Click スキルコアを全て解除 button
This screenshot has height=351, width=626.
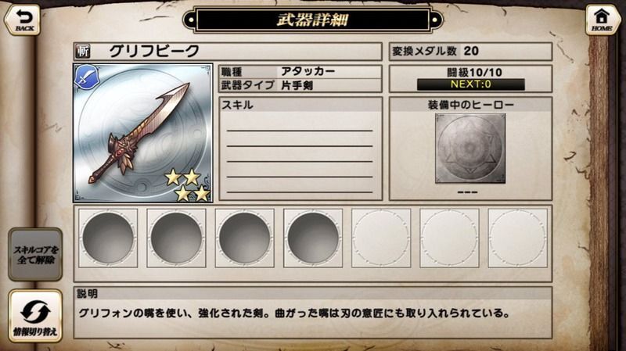(35, 255)
